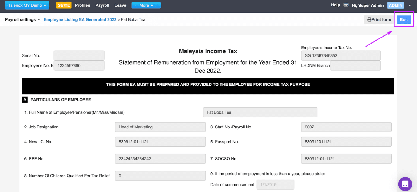Click the billing card icon beside Help
417x192 pixels.
[x=346, y=5]
